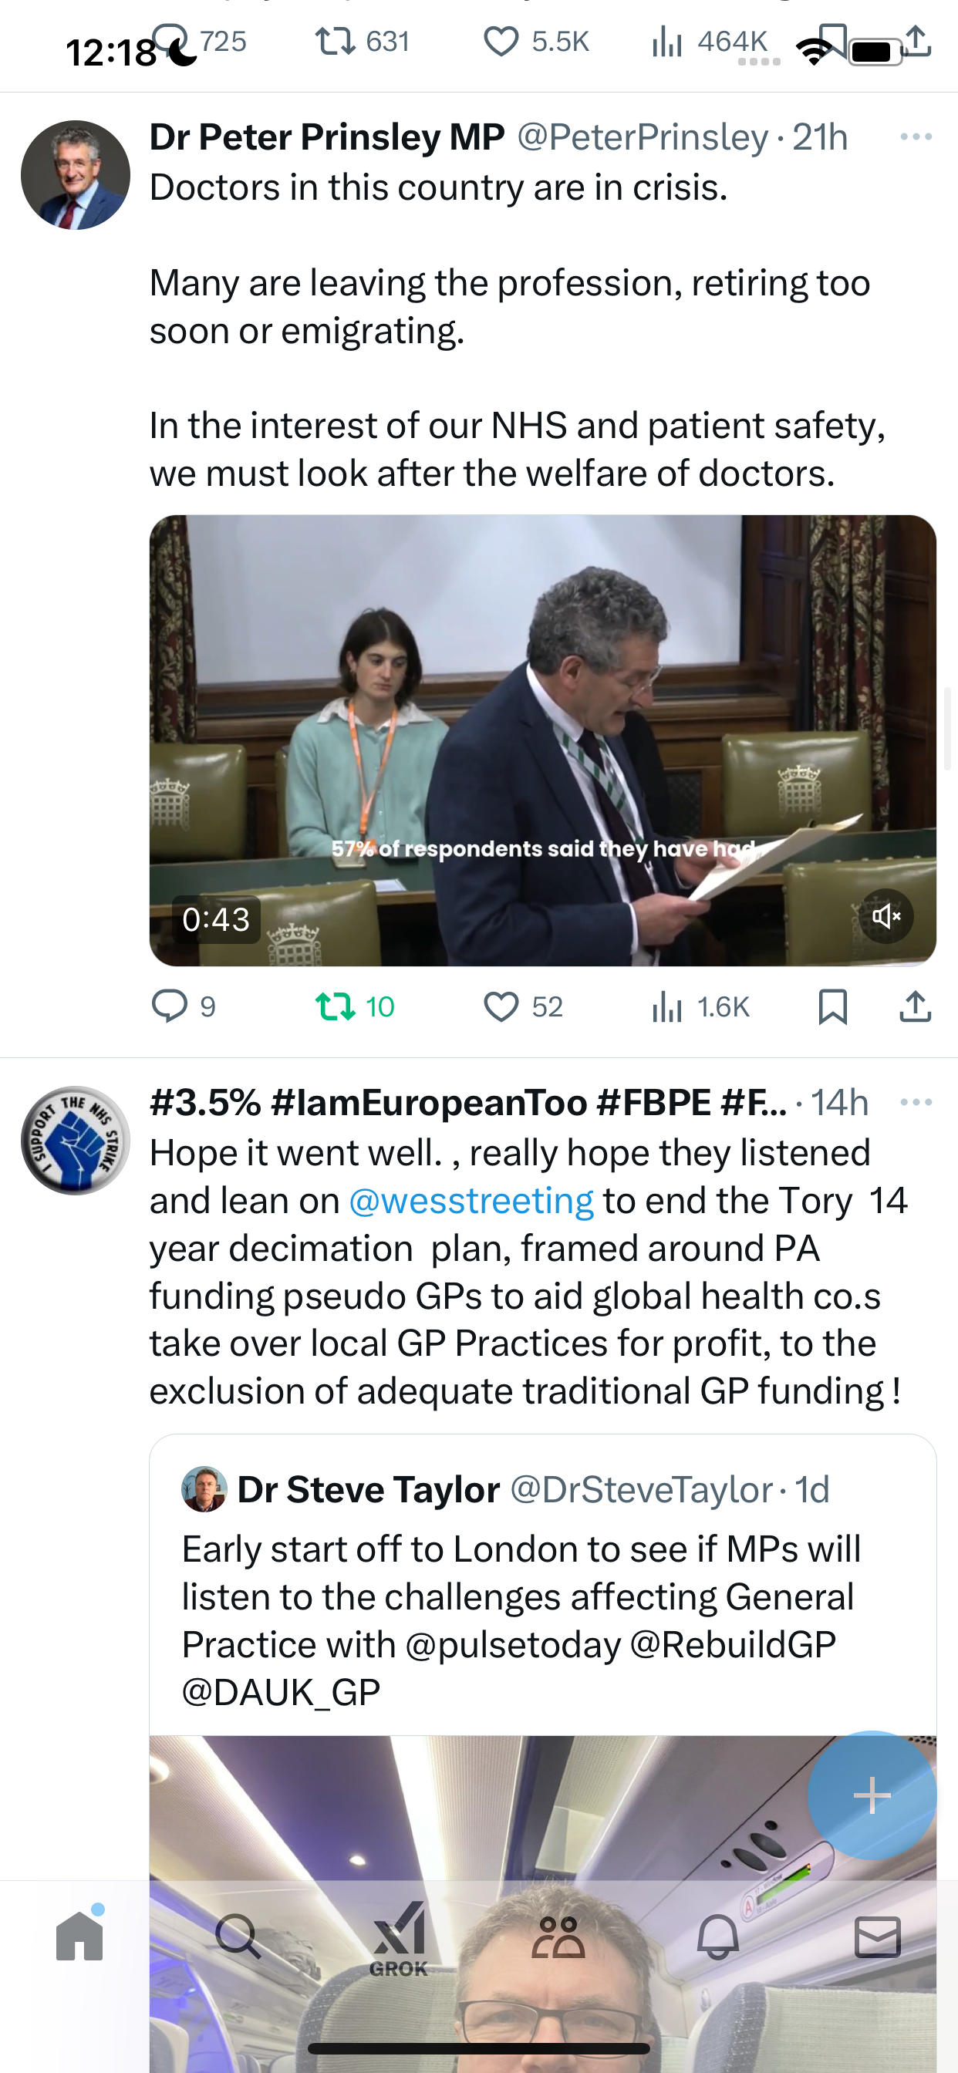Open the Grok tab
The image size is (958, 2073).
tap(399, 1940)
